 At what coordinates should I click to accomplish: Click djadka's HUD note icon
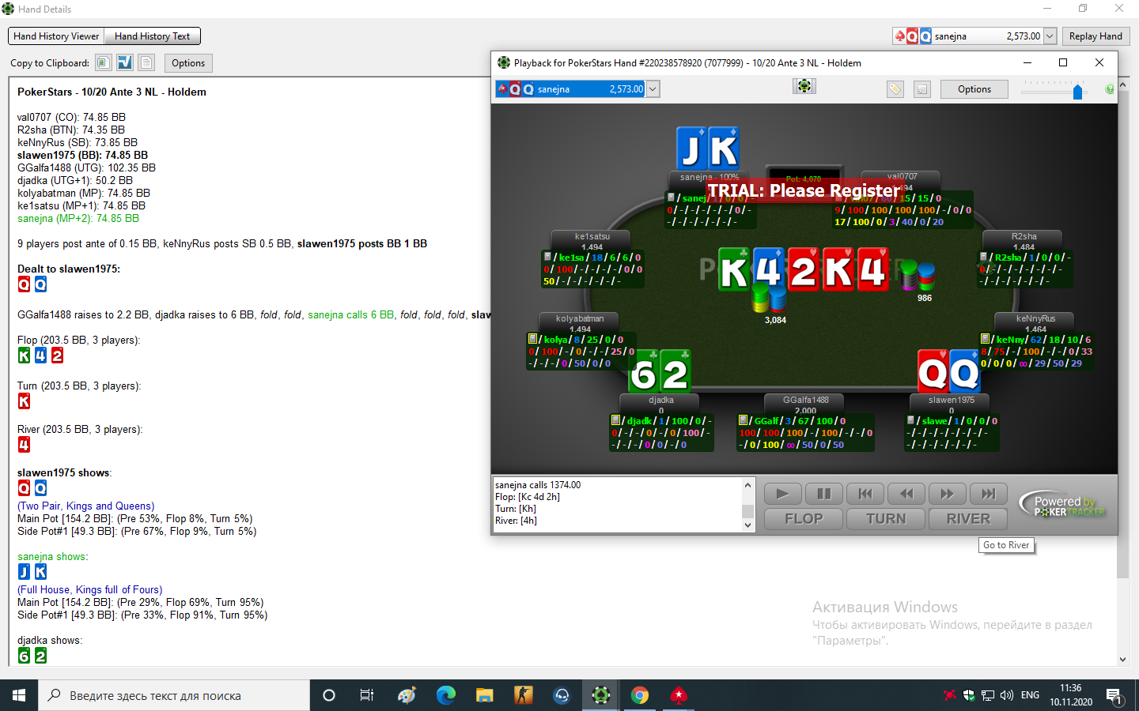click(x=615, y=420)
